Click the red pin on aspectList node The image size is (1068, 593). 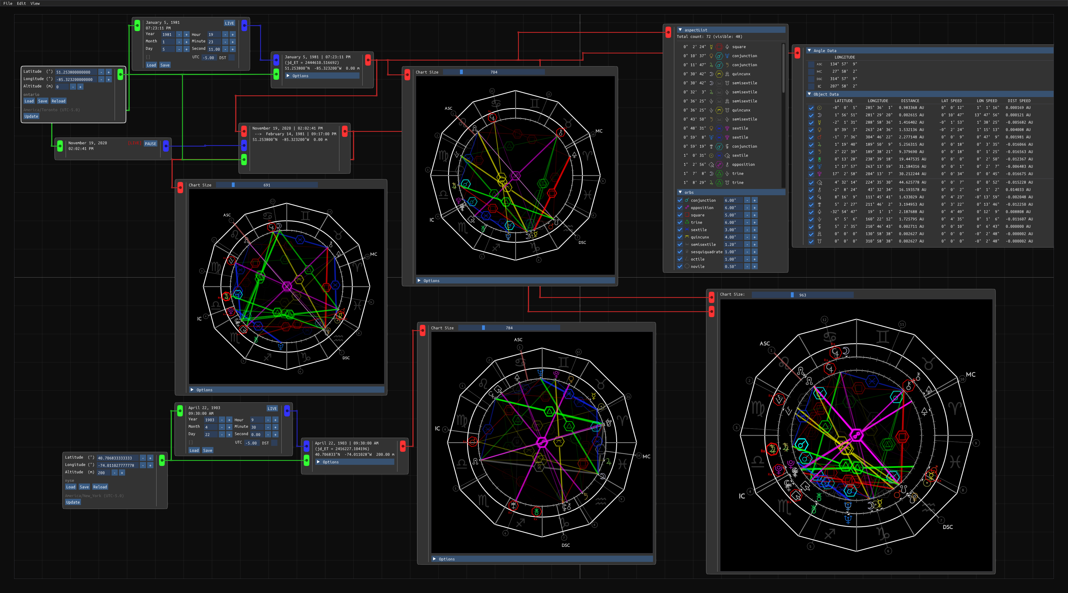click(668, 32)
